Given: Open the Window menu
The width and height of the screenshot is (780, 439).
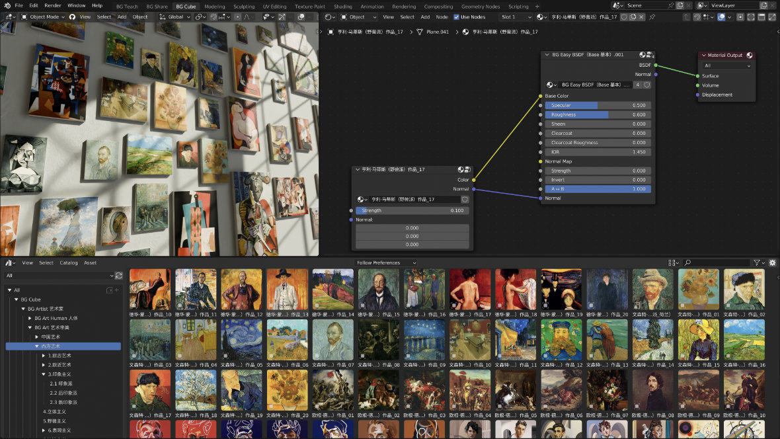Looking at the screenshot, I should coord(76,5).
